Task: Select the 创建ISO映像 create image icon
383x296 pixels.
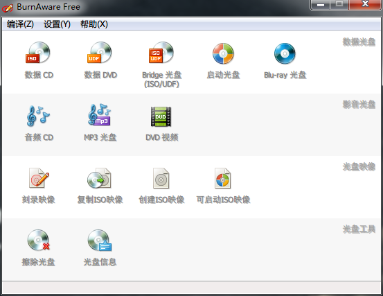Action: [x=161, y=178]
